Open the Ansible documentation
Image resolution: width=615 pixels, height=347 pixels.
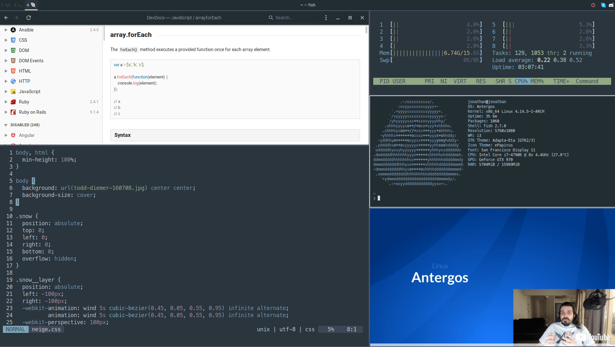point(26,30)
